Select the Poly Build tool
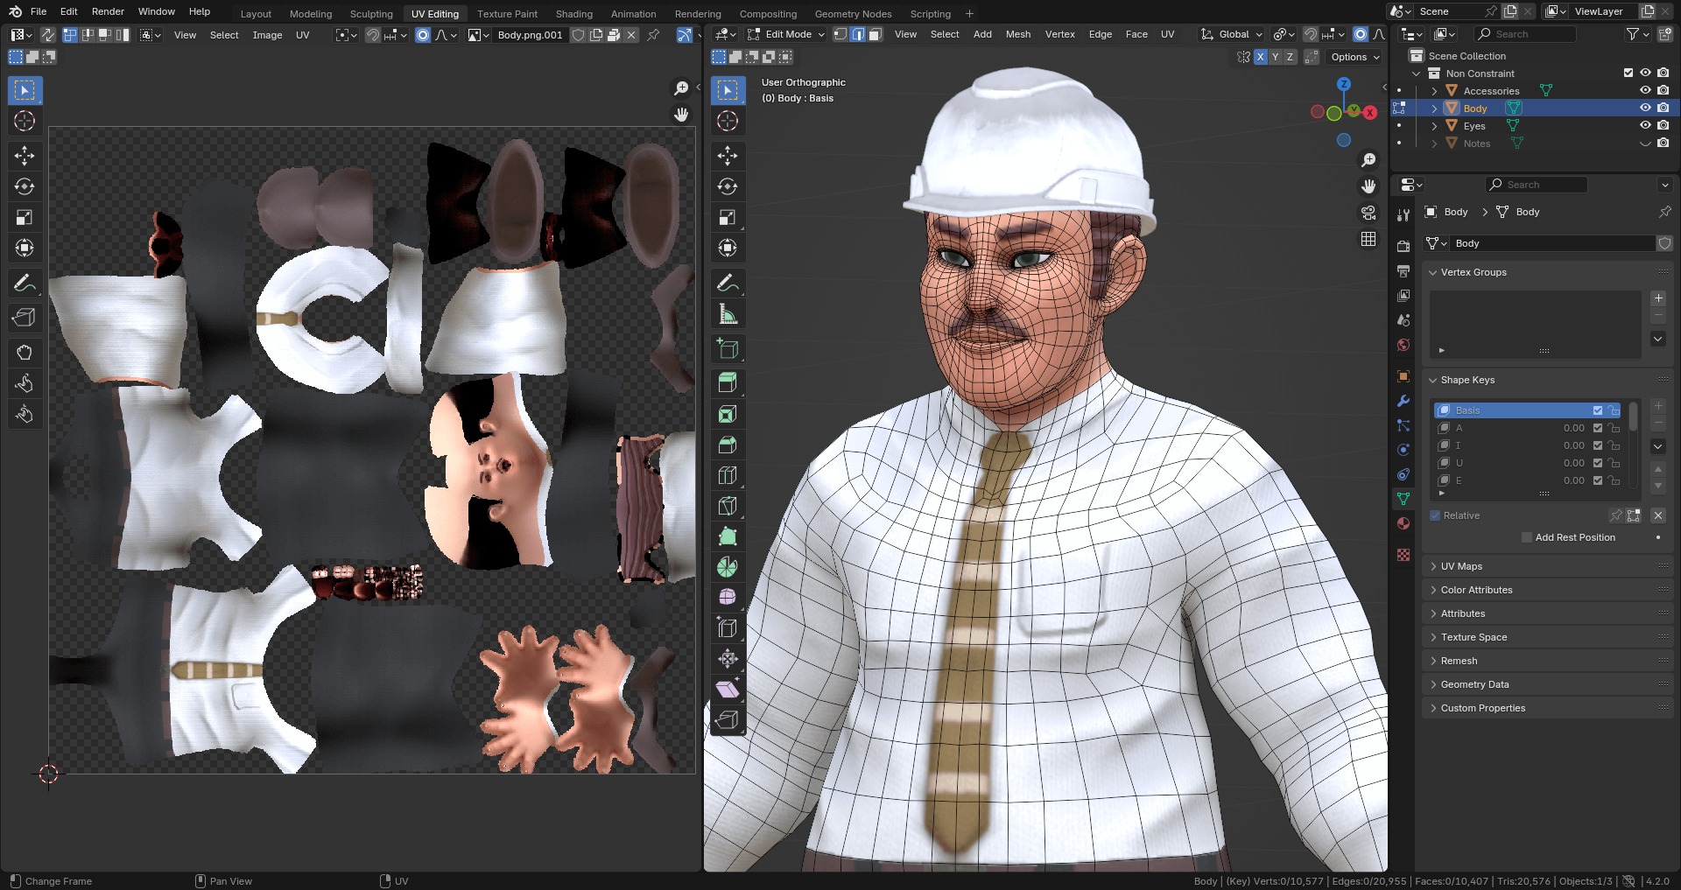Screen dimensions: 1681x890 pyautogui.click(x=728, y=536)
